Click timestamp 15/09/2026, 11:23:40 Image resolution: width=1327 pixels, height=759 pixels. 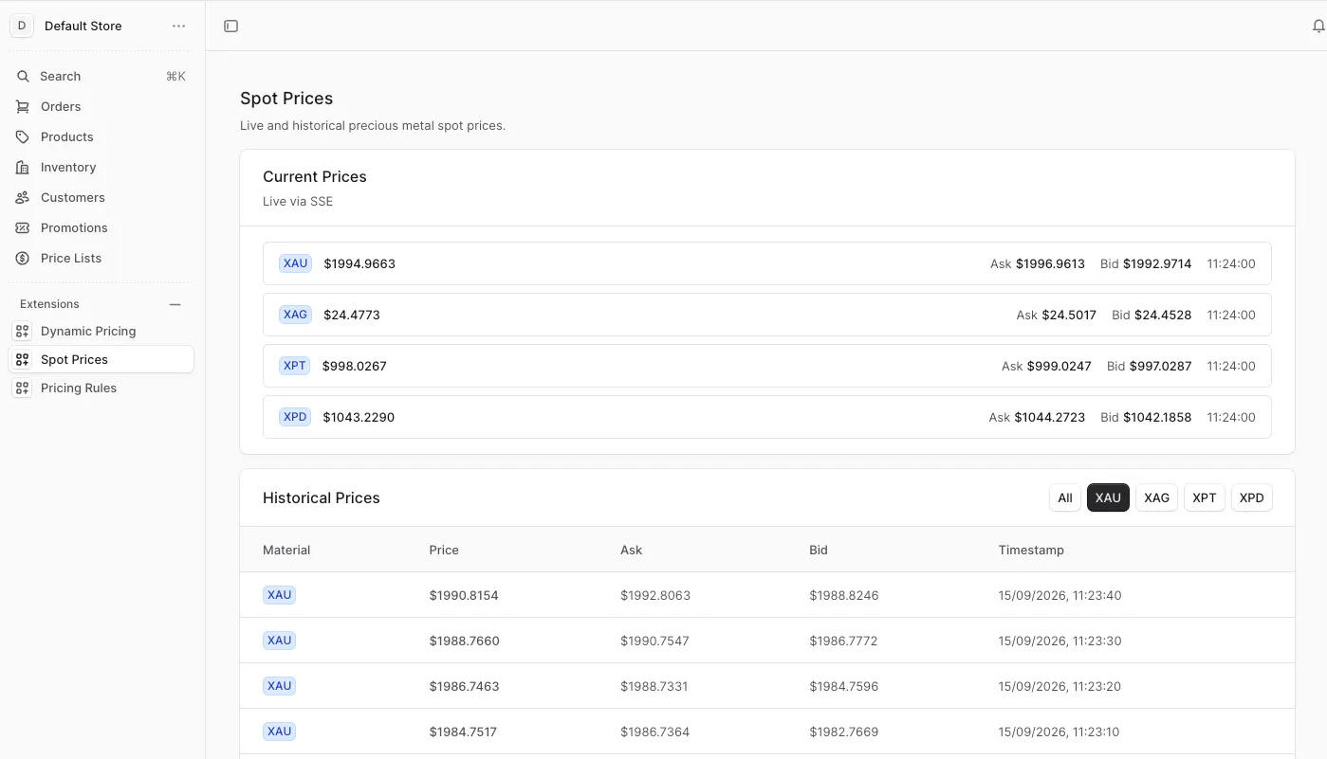point(1060,595)
